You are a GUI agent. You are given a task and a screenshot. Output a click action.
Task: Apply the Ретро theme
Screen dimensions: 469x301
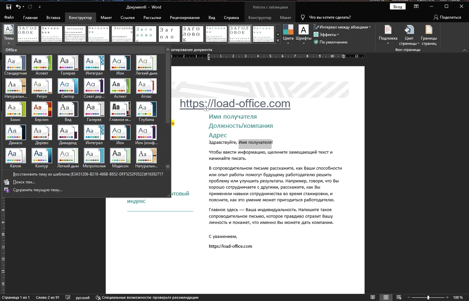[42, 88]
